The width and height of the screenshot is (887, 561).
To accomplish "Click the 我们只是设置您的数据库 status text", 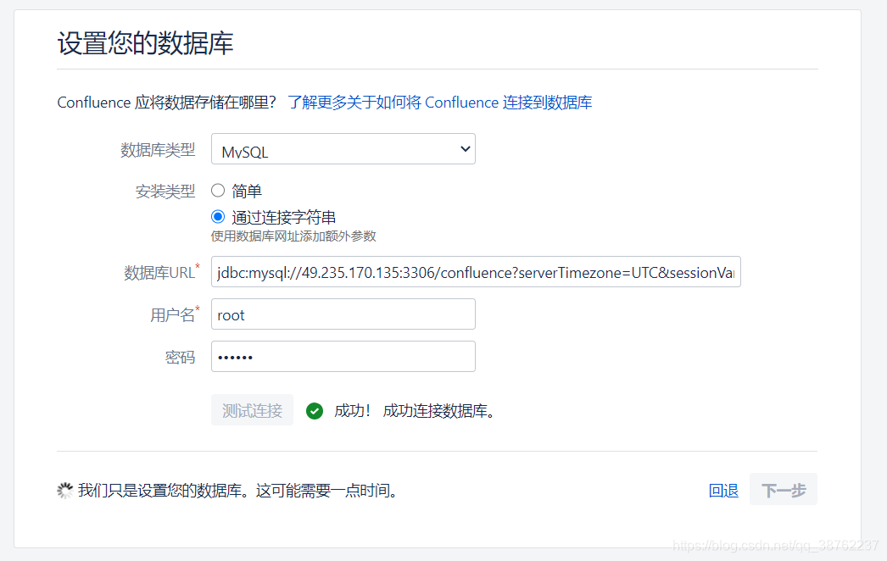I will click(x=237, y=491).
